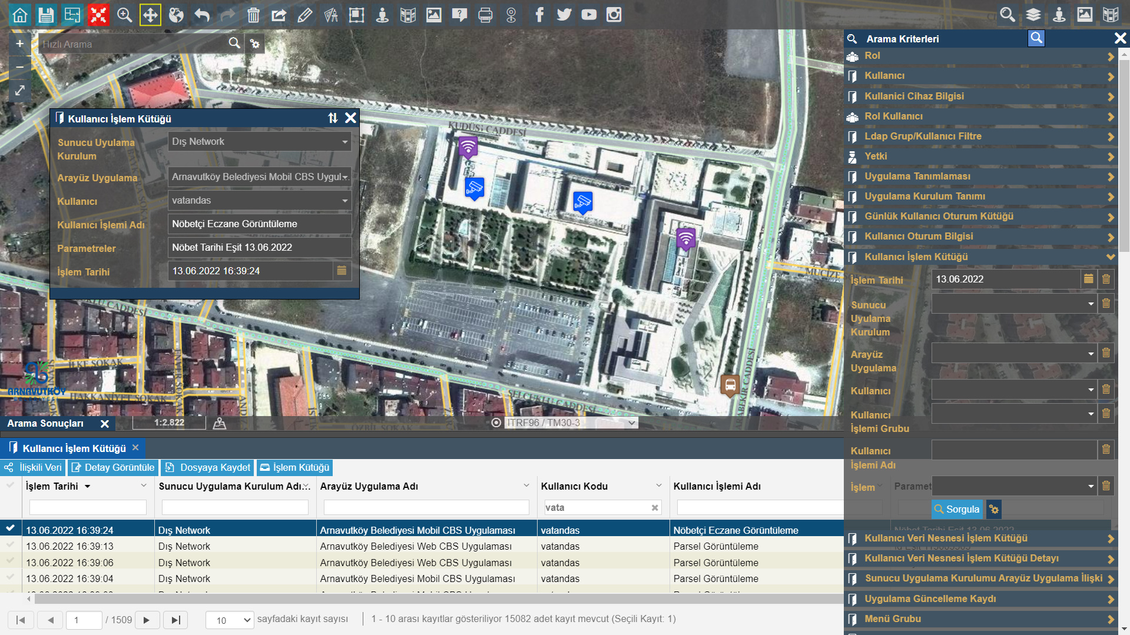Open the page size dropdown showing 10
Screen dimensions: 1130x635
click(x=230, y=620)
